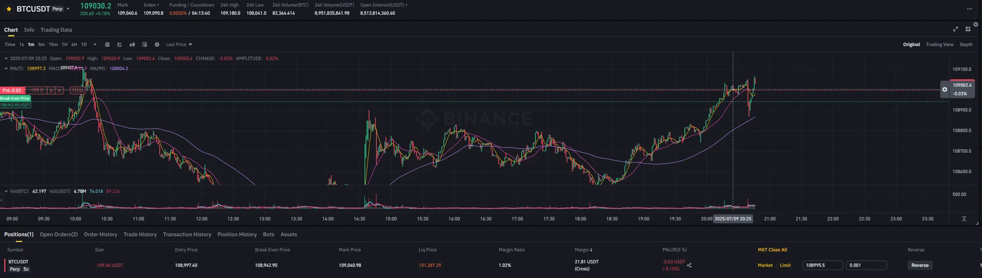
Task: Open the Order History tab
Action: [101, 235]
